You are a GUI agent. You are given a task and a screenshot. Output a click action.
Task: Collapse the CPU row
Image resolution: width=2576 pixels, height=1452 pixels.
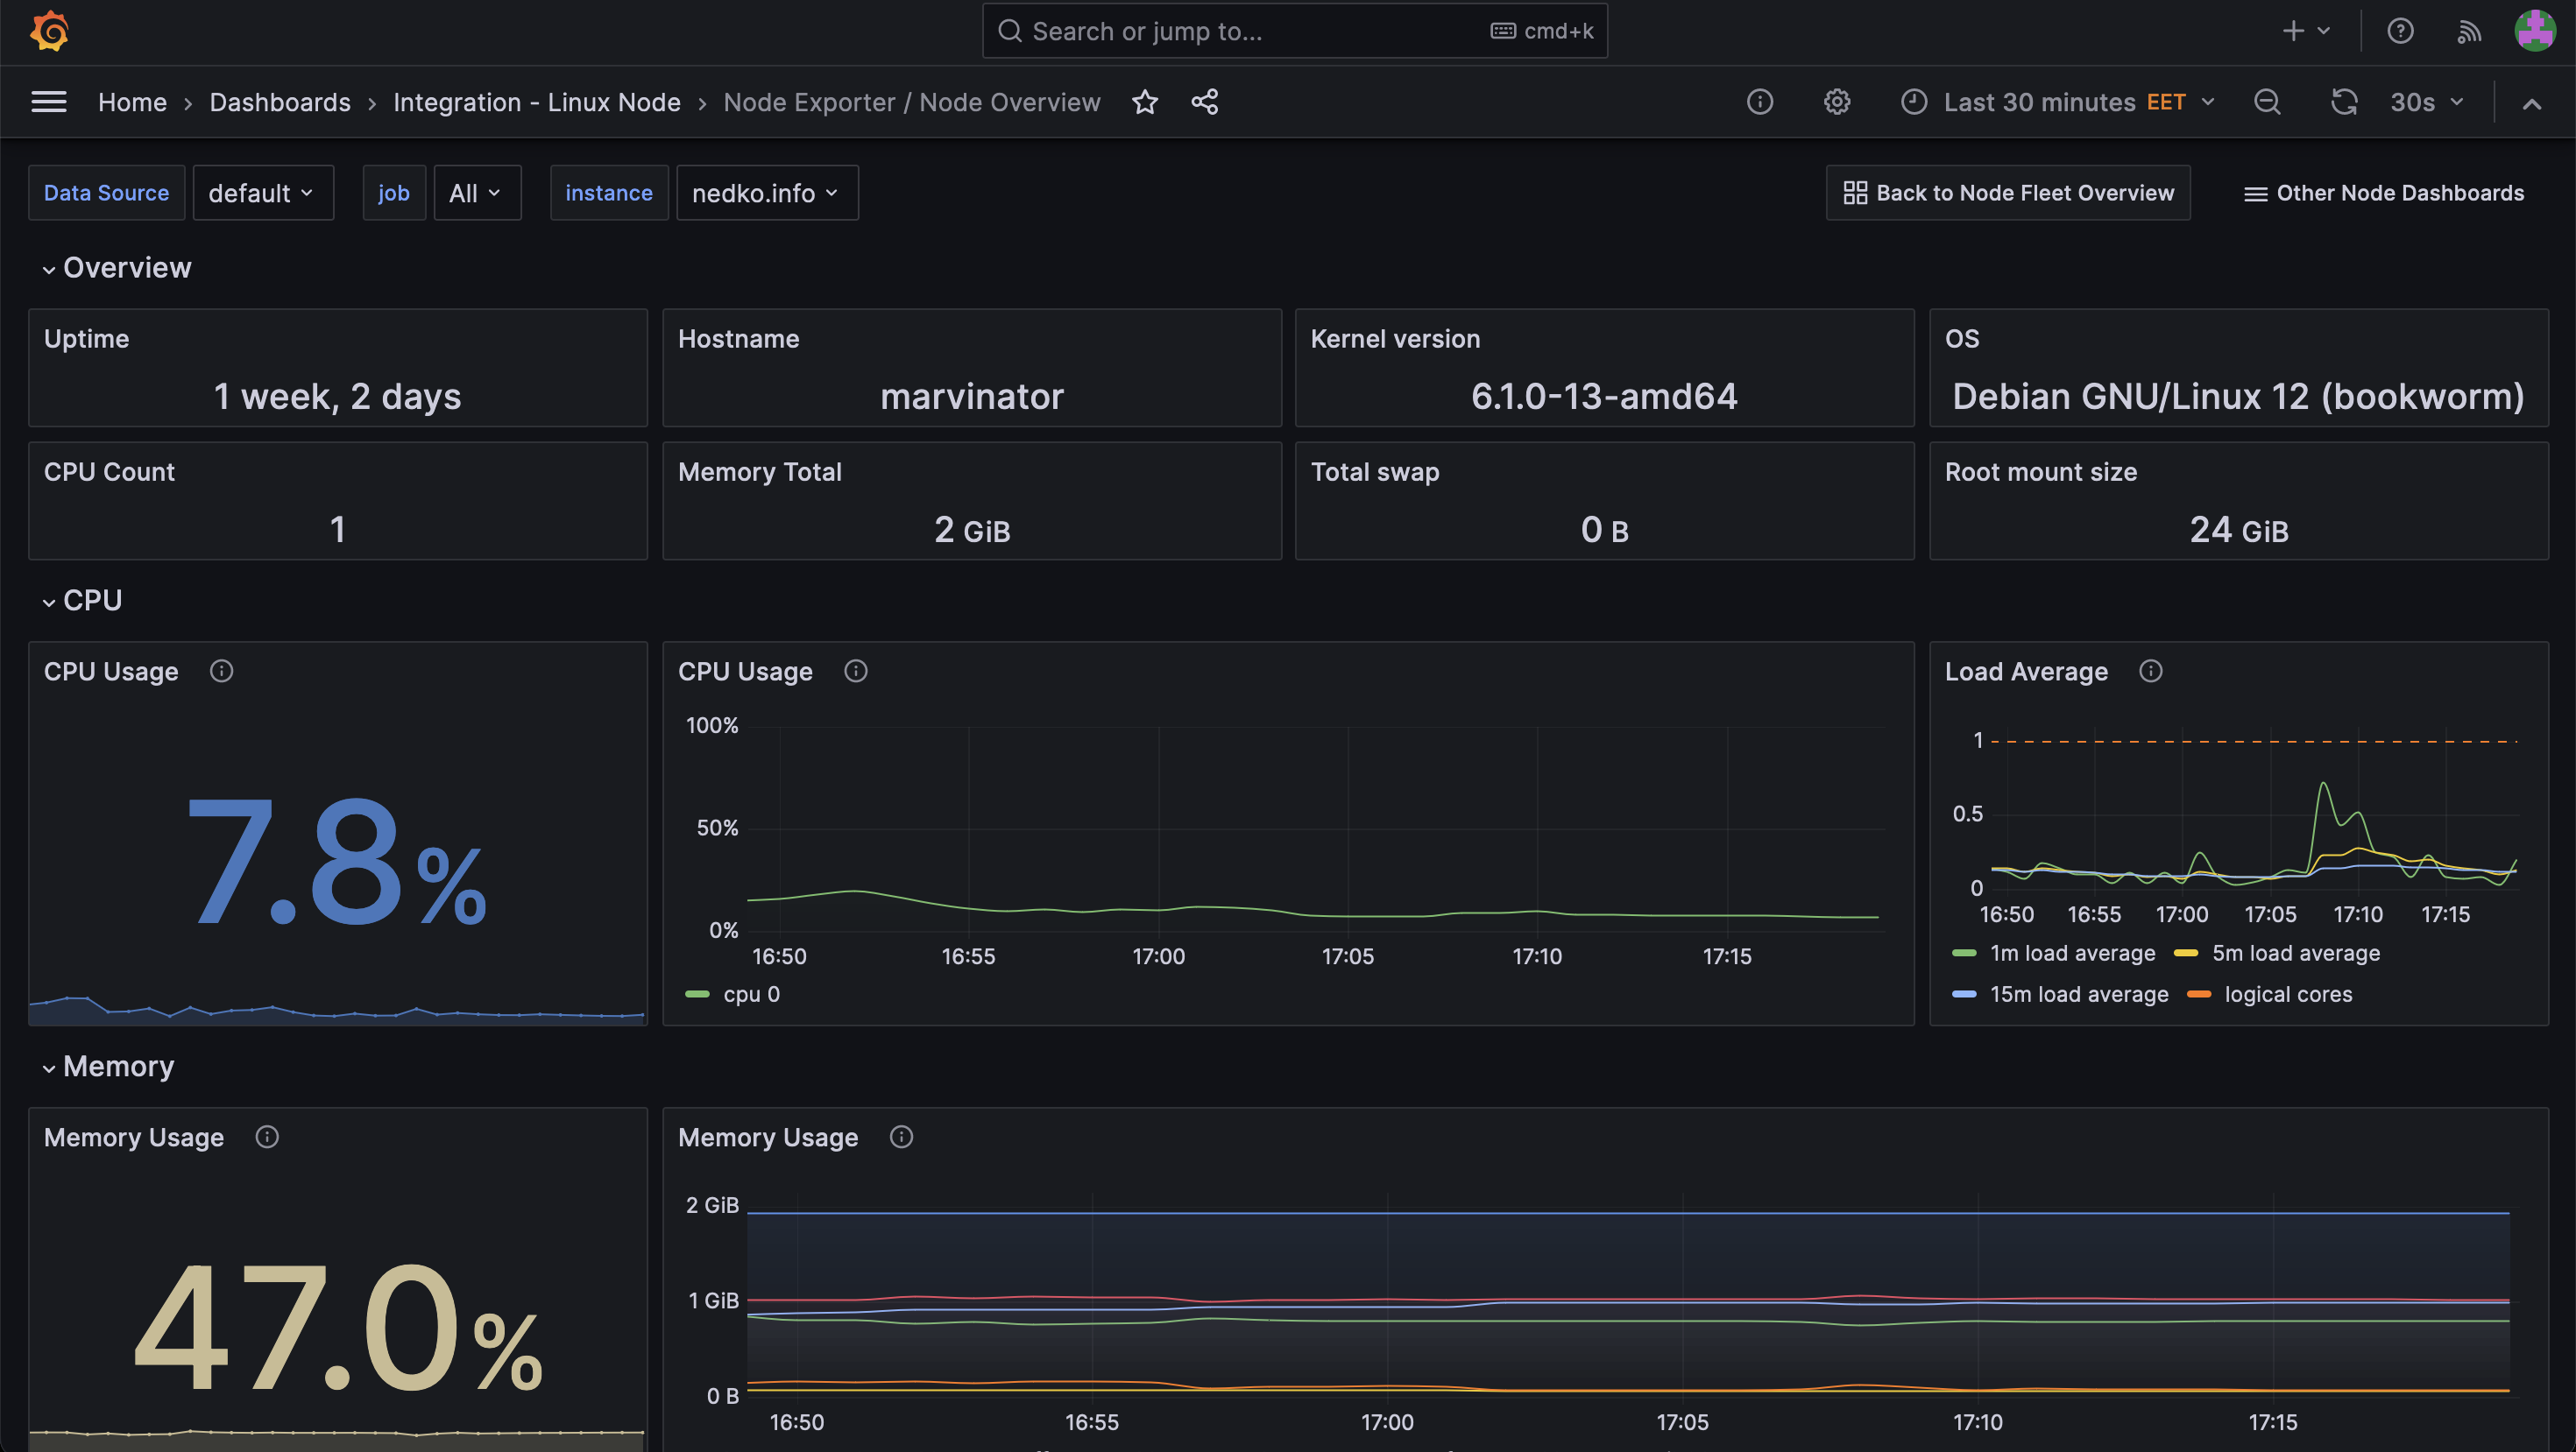tap(82, 601)
